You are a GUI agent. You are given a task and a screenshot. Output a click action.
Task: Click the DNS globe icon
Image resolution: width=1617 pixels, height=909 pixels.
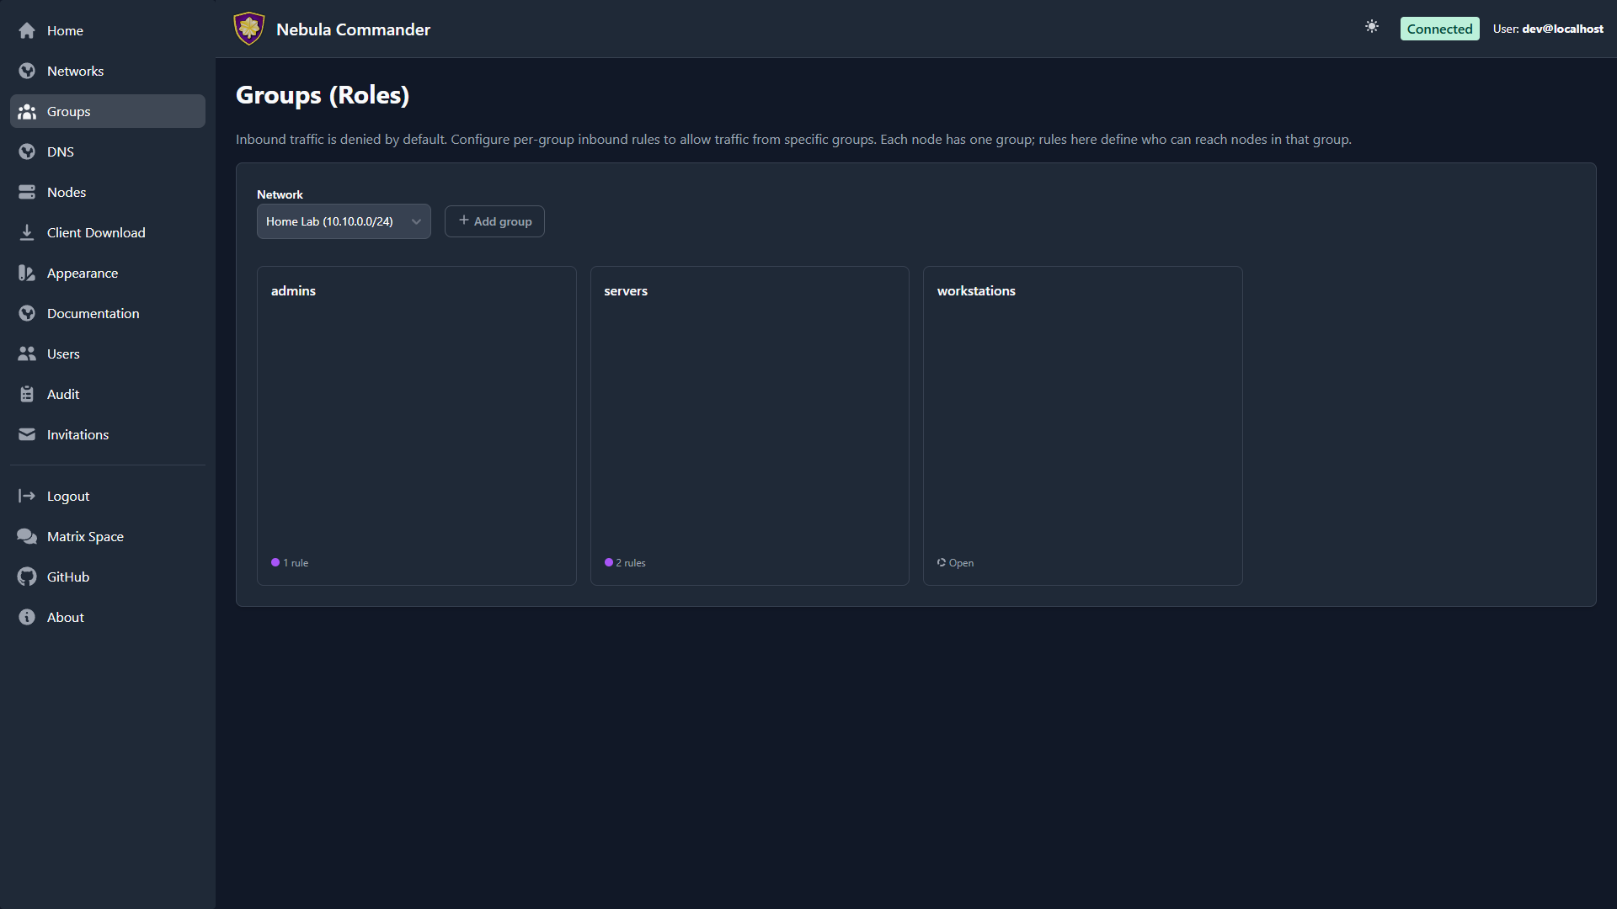(x=27, y=151)
